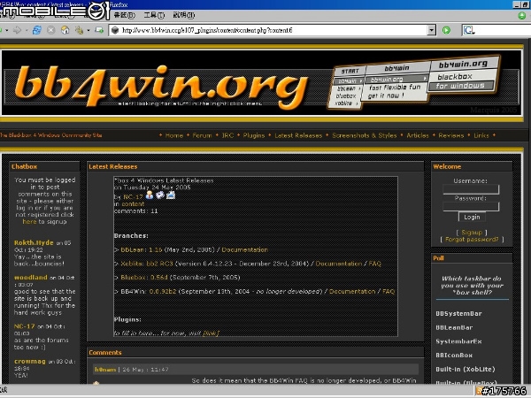Click the Home page icon

tap(65, 30)
